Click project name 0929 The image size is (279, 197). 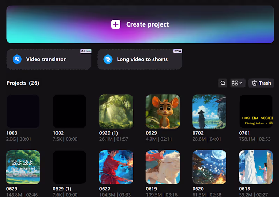[151, 133]
